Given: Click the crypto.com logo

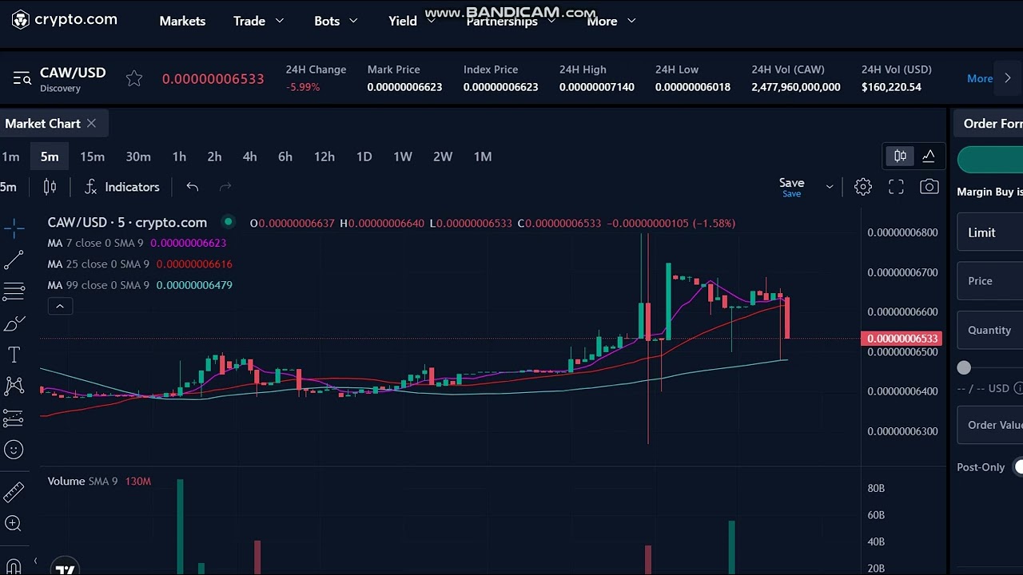Looking at the screenshot, I should [x=64, y=20].
